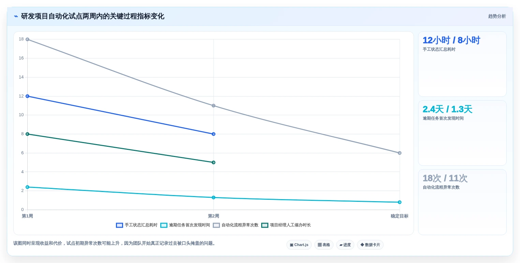Toggle the 手工状态汇总耗时 legend item
Screen dimensions: 520x263
(x=137, y=225)
